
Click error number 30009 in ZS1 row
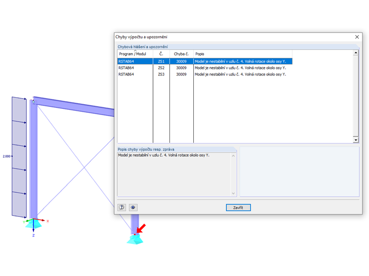tap(182, 61)
